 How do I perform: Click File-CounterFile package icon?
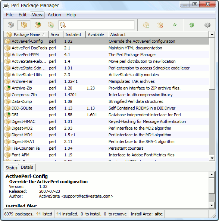(x=7, y=148)
